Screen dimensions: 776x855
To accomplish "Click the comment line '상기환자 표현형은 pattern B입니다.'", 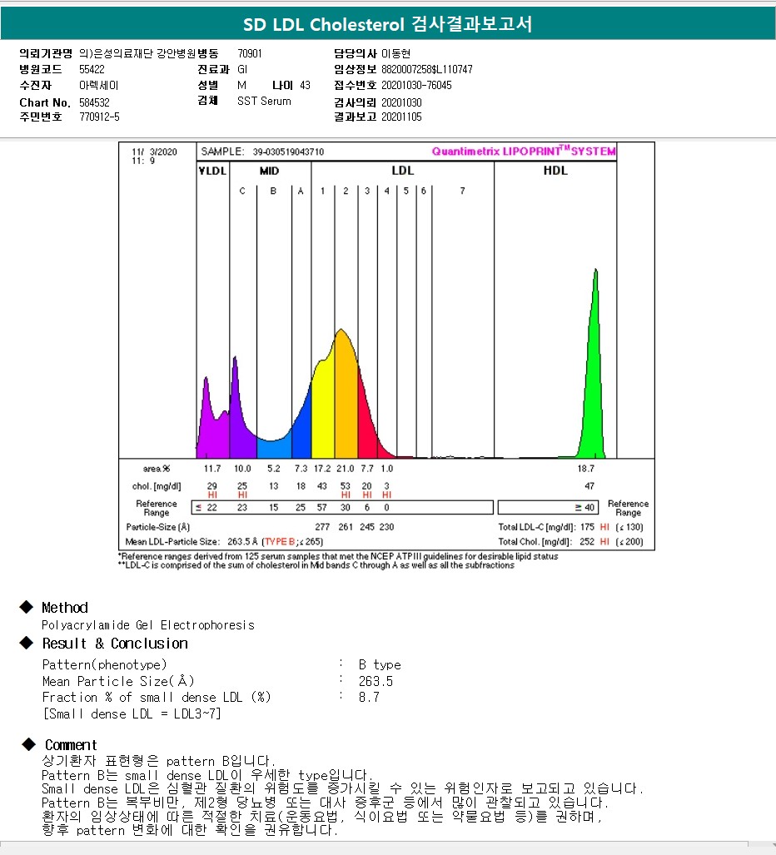I will point(159,761).
